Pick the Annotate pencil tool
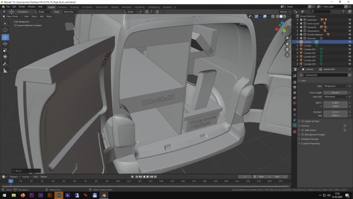Screen dimensions: 353x199 pos(5,64)
